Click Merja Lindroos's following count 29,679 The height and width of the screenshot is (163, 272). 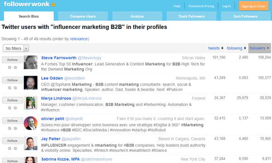click(x=243, y=98)
